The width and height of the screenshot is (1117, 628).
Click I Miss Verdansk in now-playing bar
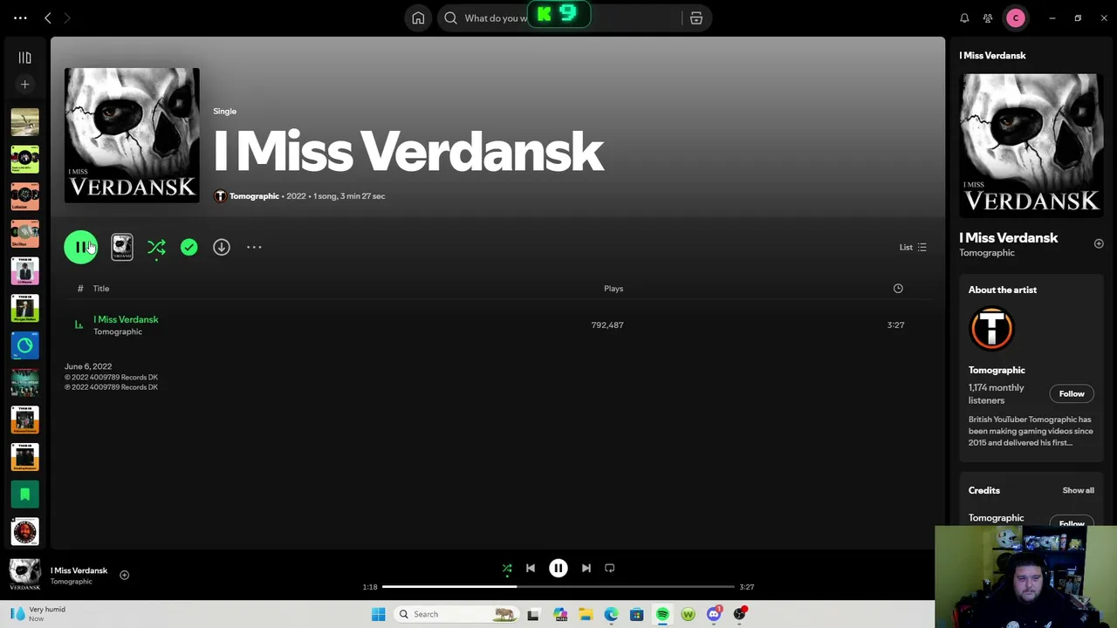[79, 570]
